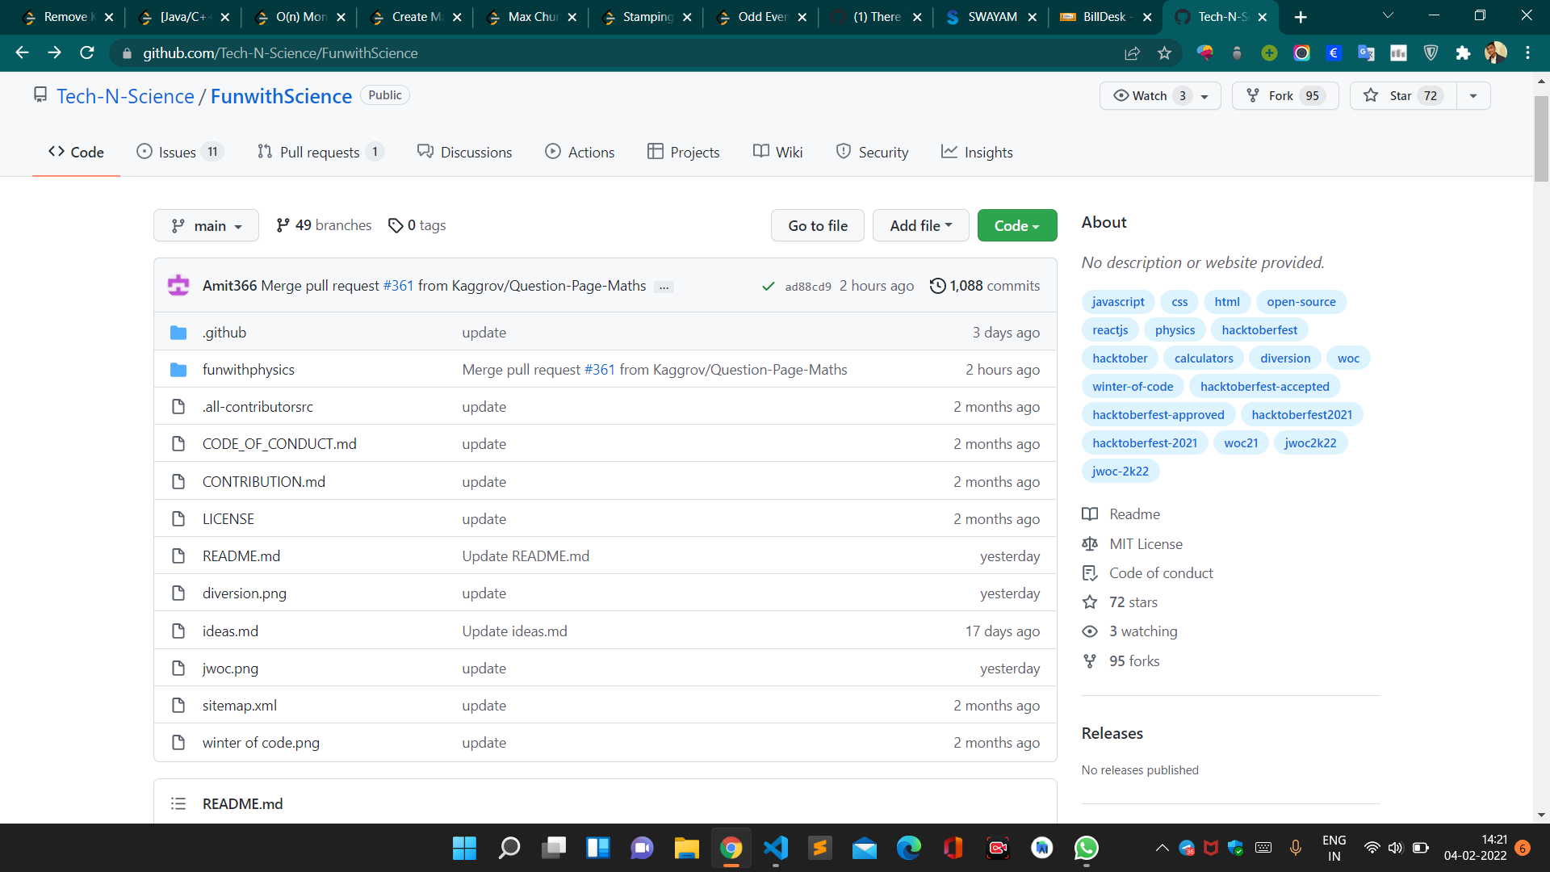Image resolution: width=1550 pixels, height=872 pixels.
Task: Open the clock and date in taskbar
Action: (x=1475, y=848)
